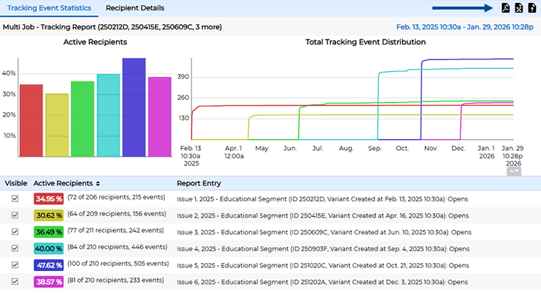Switch to Recipient Details tab
Screen dimensions: 541x293
[135, 8]
